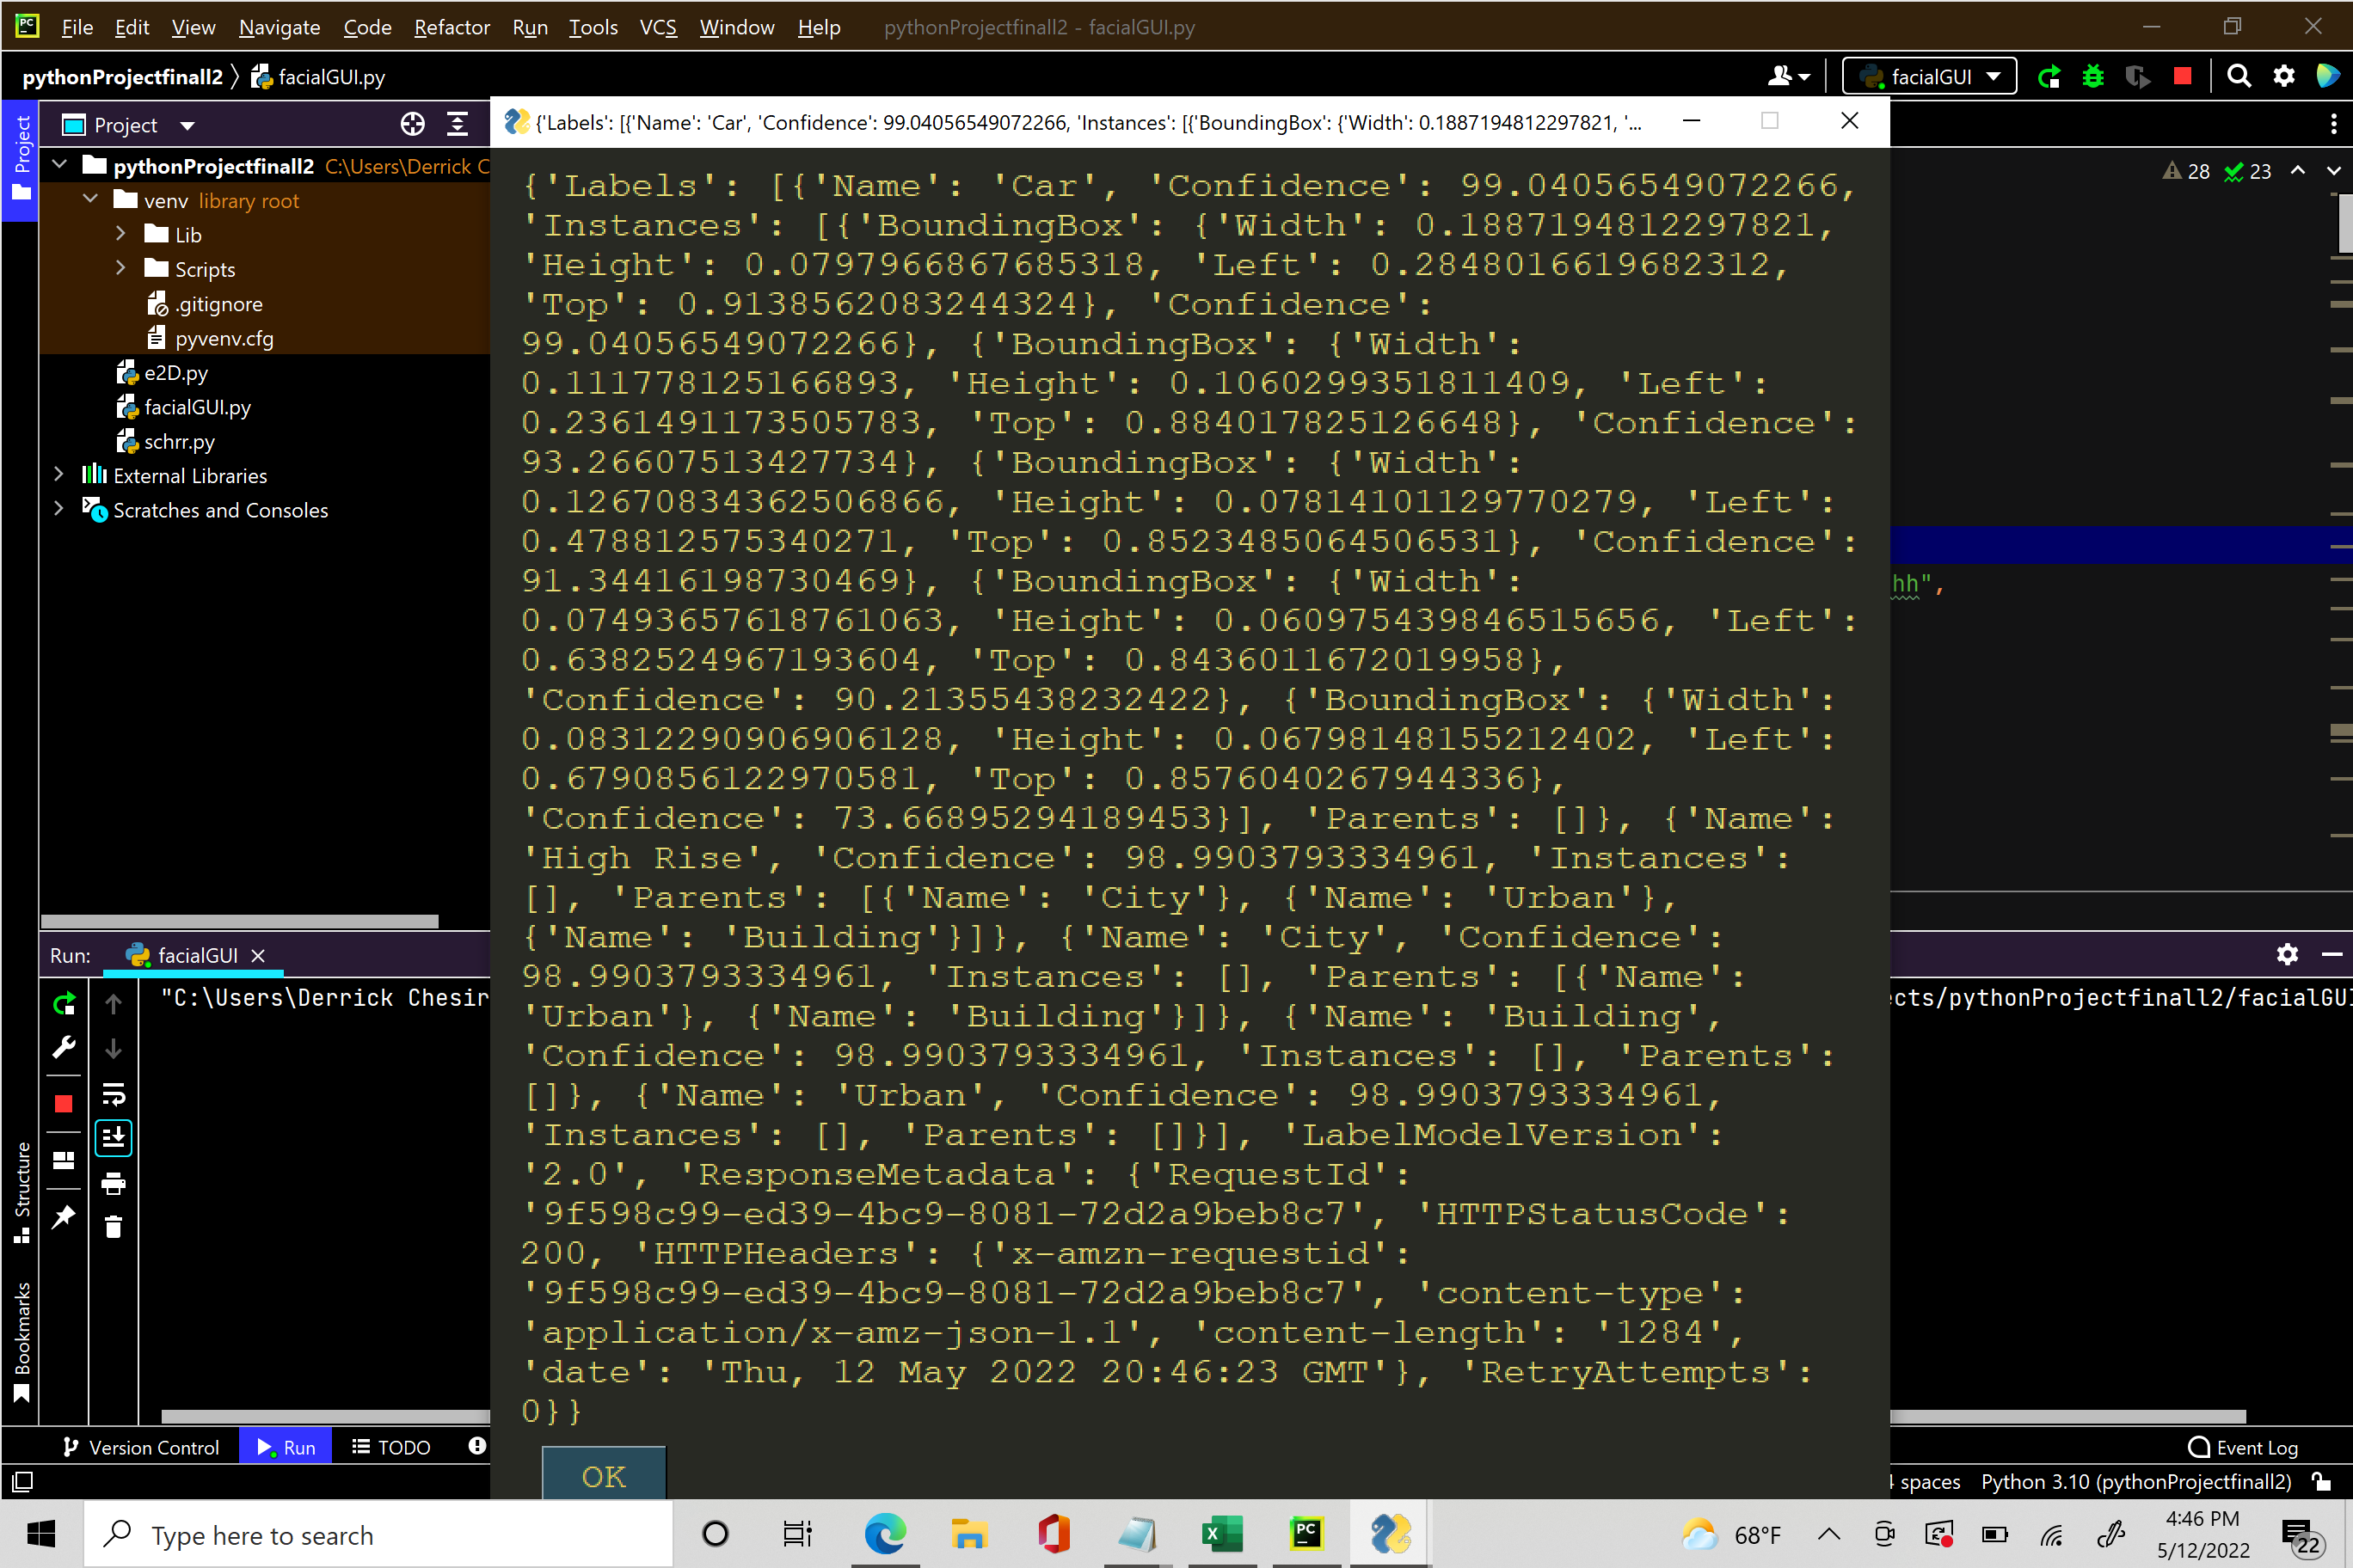Toggle soft-wrap in the Run console

113,1094
